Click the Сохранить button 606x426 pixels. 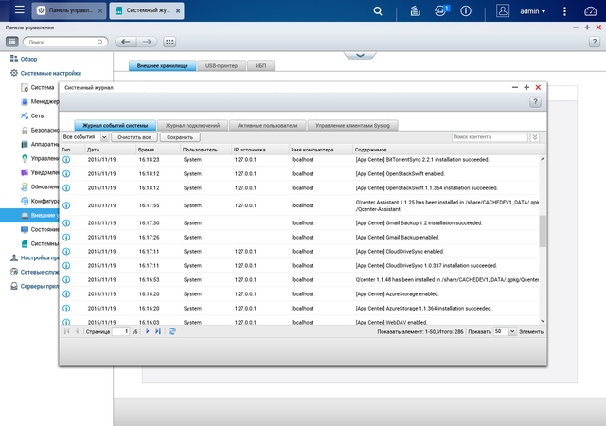(179, 137)
